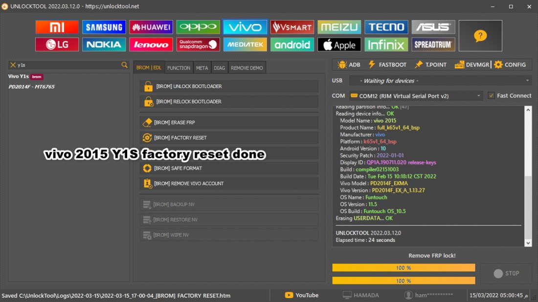
Task: Start BROM Factory Reset
Action: click(229, 138)
